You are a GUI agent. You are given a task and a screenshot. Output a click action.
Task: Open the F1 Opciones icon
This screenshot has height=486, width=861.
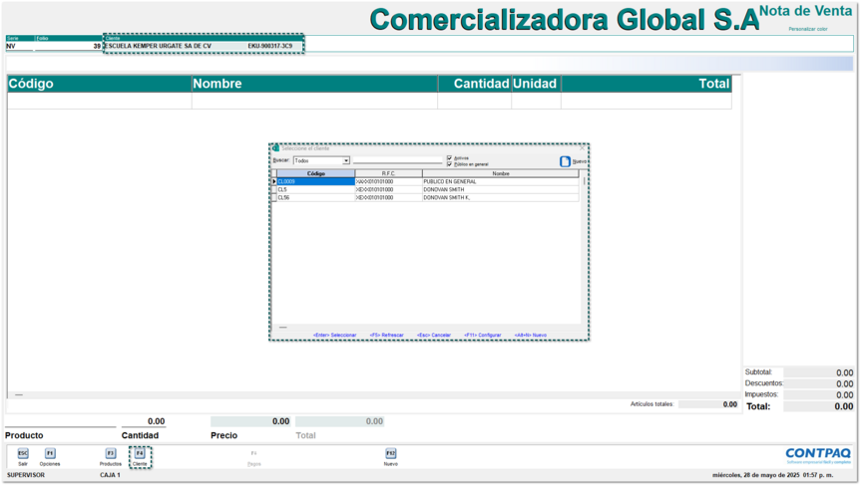pyautogui.click(x=50, y=454)
